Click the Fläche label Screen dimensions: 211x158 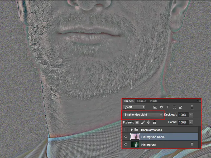tap(172, 122)
